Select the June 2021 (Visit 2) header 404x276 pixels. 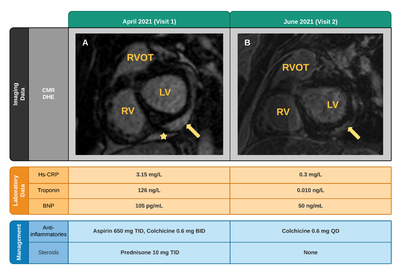pos(310,21)
